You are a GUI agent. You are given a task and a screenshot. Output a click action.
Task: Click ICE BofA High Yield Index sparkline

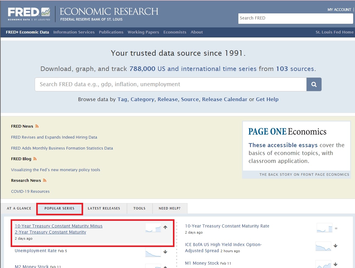coord(323,246)
